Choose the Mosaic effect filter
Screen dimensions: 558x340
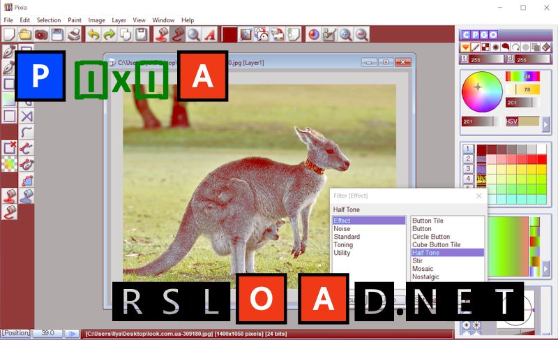(x=423, y=269)
